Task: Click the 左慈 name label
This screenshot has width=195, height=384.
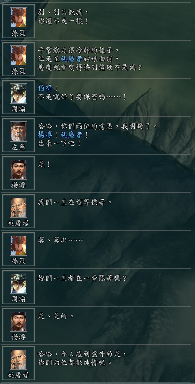Action: coord(19,148)
